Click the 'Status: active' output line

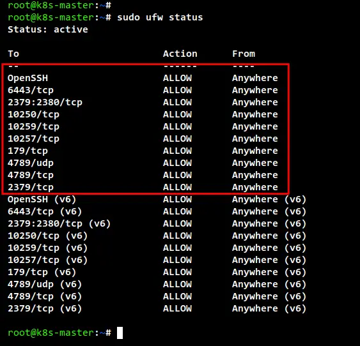coord(48,29)
